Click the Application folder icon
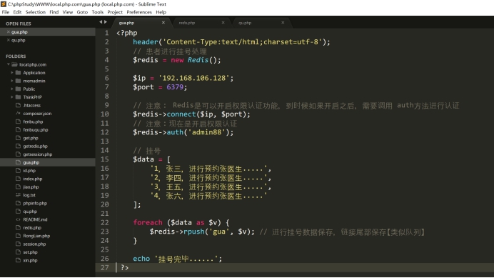Image resolution: width=494 pixels, height=278 pixels. (x=19, y=73)
